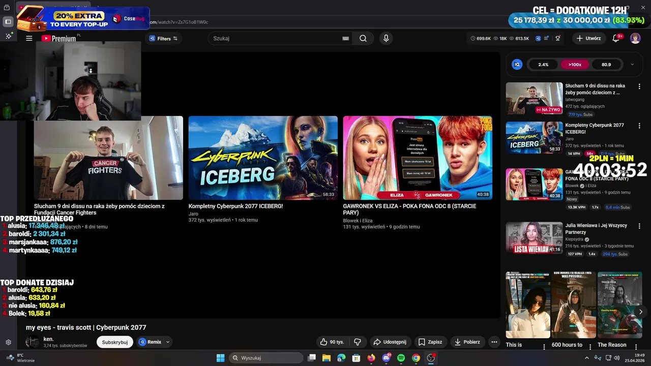This screenshot has height=366, width=651.
Task: Open the Julia Wieniawa sidebar video title
Action: click(596, 229)
